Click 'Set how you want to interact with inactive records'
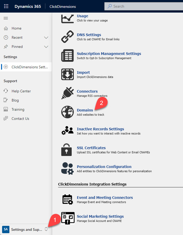183x235 pixels. [x=109, y=133]
